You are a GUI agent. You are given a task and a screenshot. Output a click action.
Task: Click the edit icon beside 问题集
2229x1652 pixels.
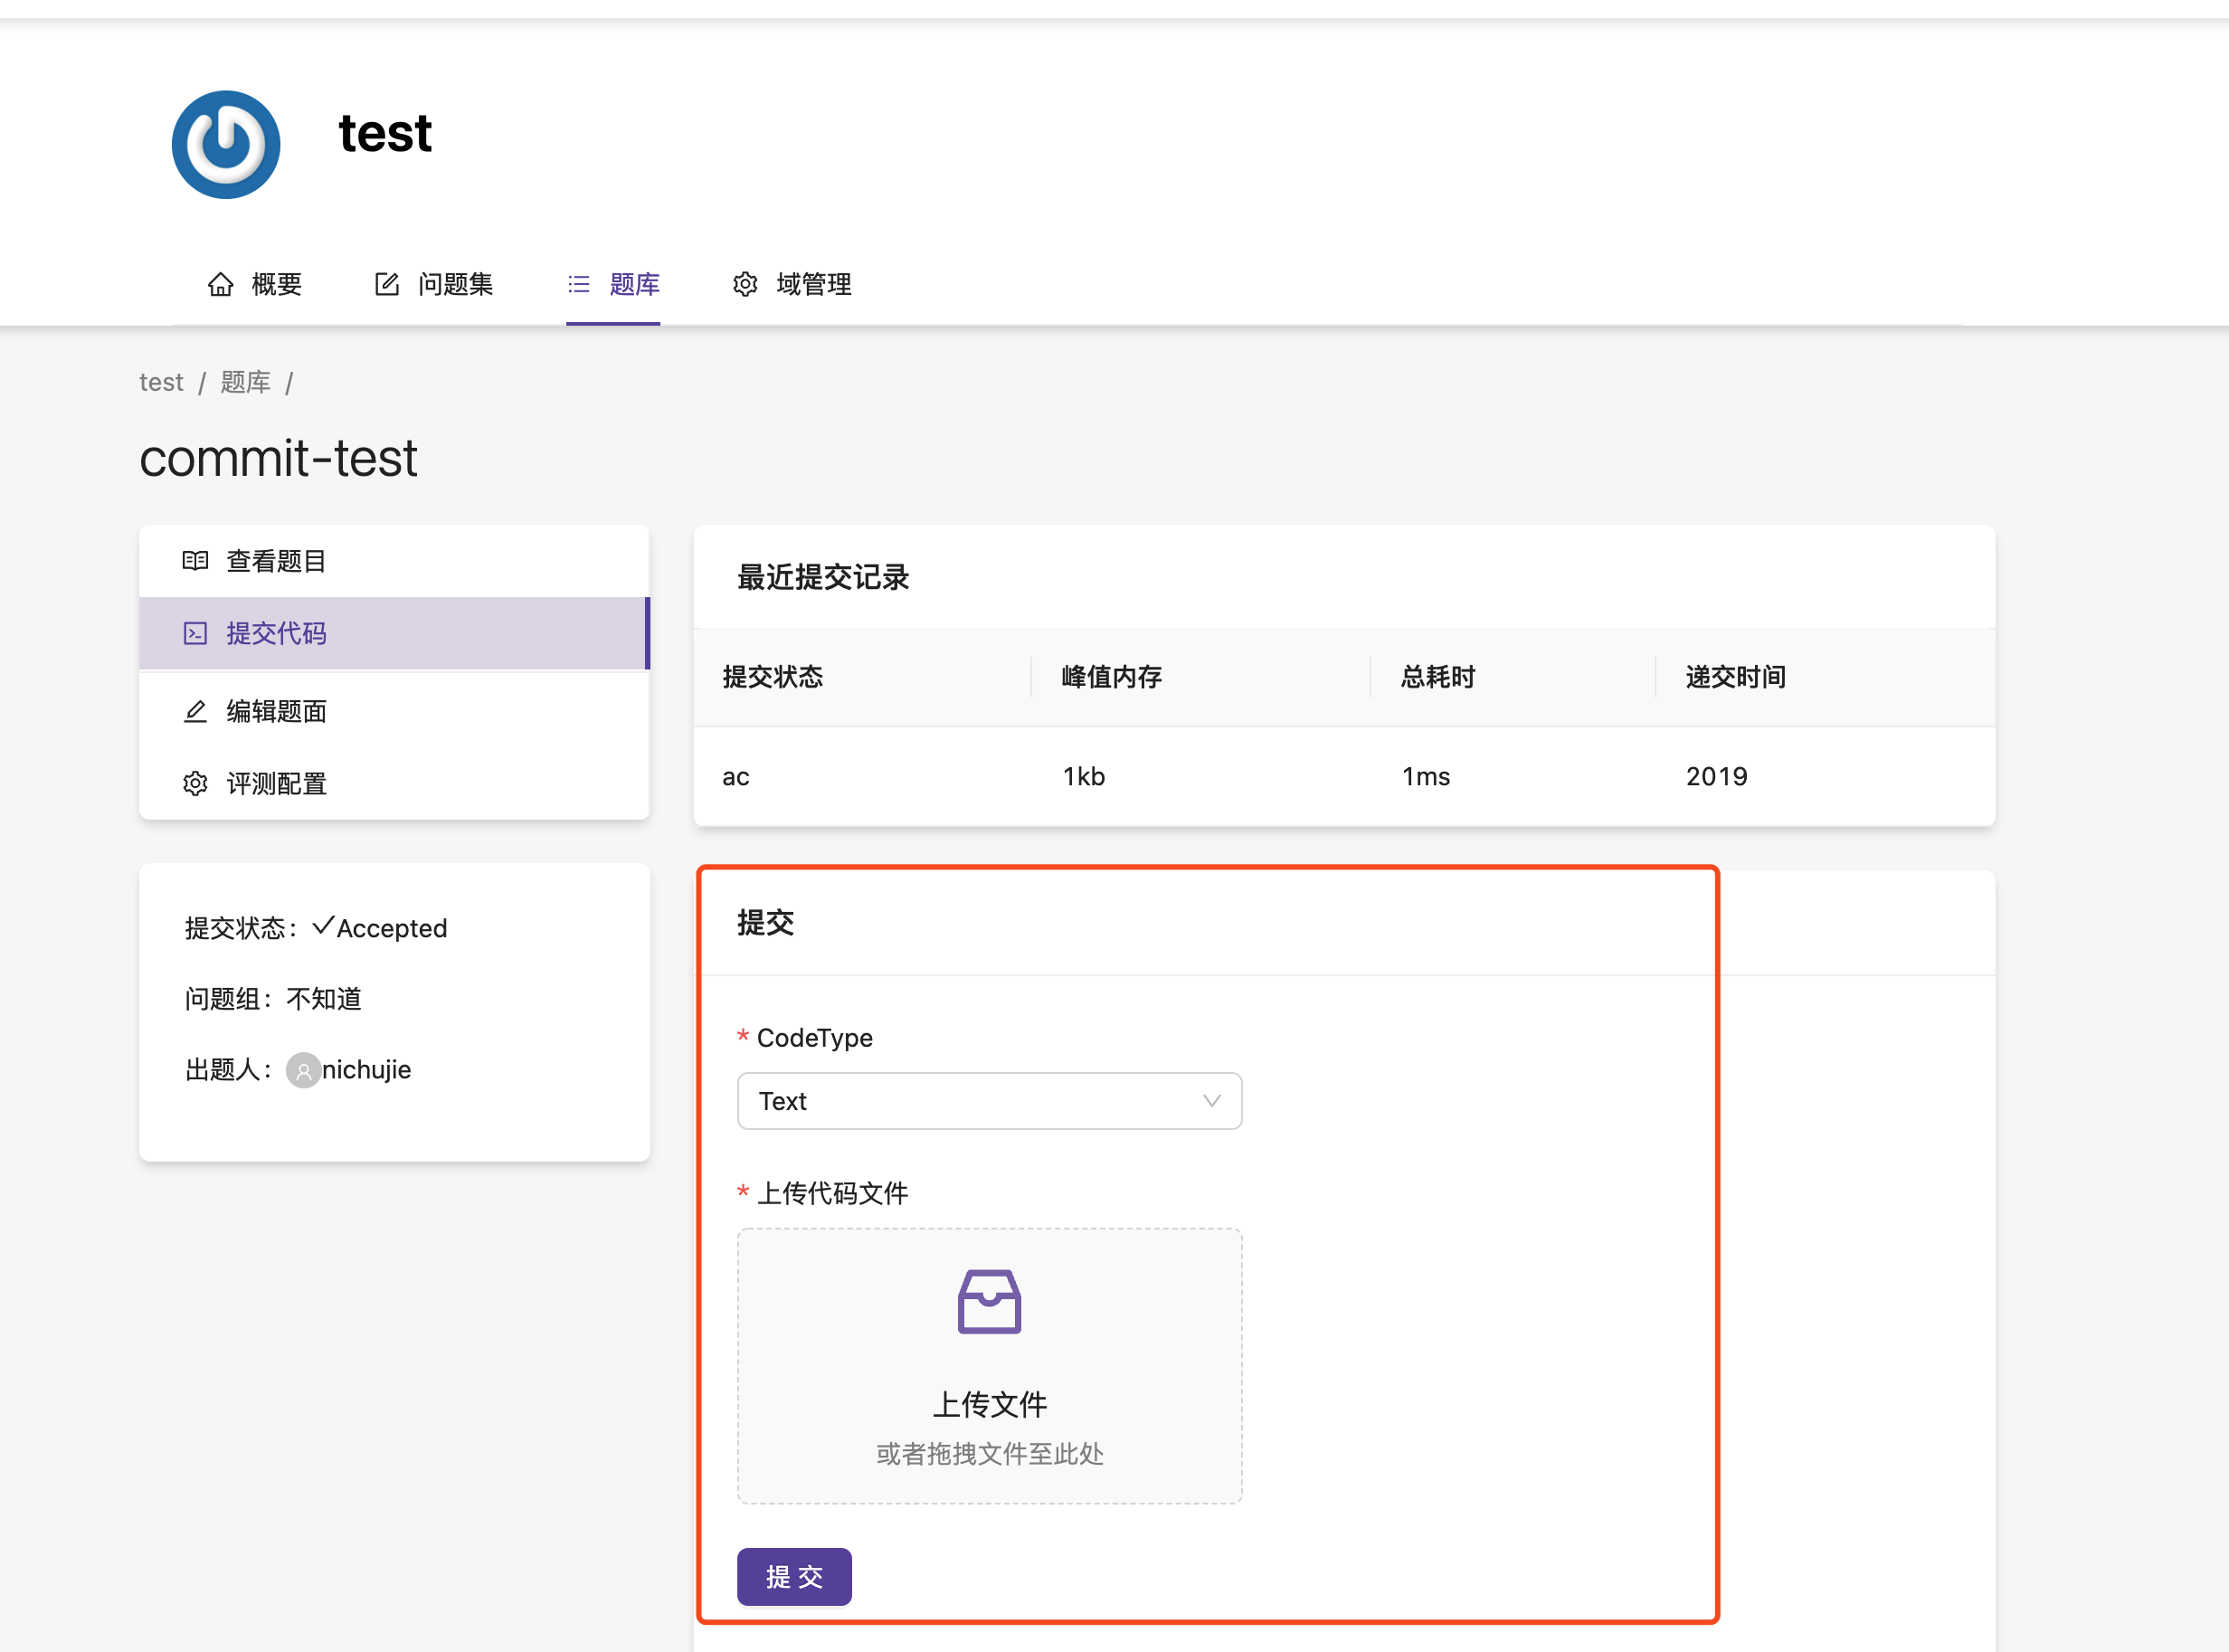click(x=387, y=284)
